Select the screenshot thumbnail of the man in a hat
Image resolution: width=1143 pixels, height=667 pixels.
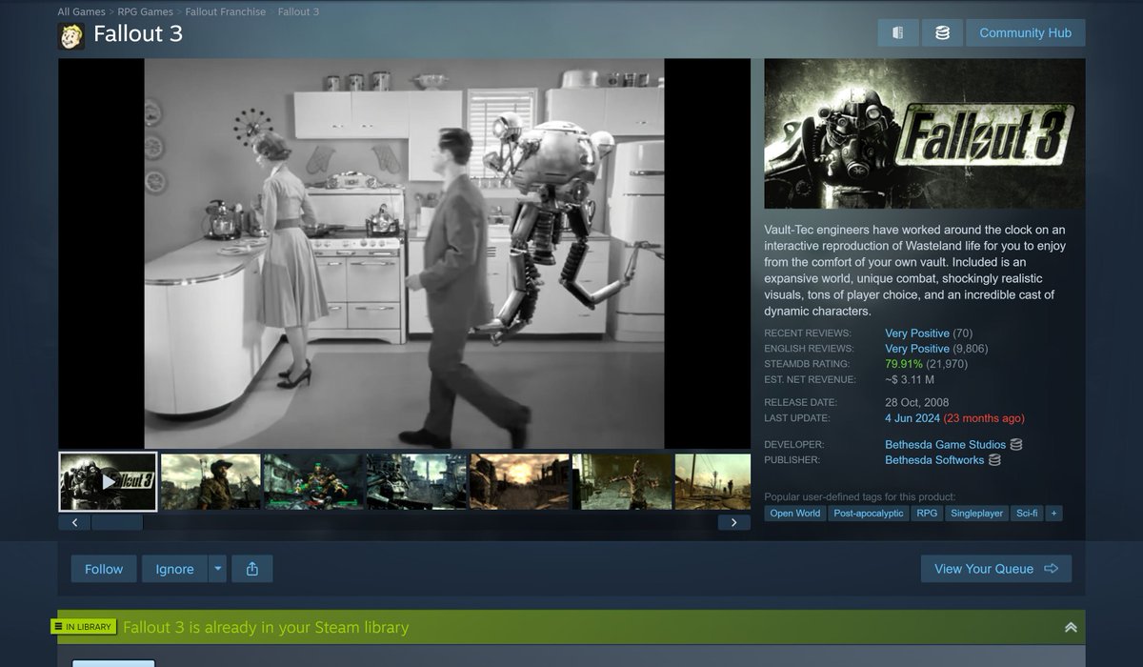click(211, 482)
